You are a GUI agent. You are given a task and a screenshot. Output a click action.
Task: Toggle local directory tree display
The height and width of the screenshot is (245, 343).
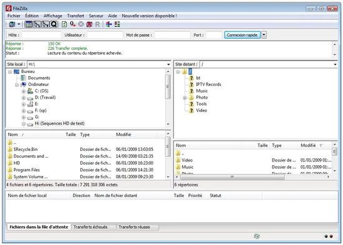37,24
